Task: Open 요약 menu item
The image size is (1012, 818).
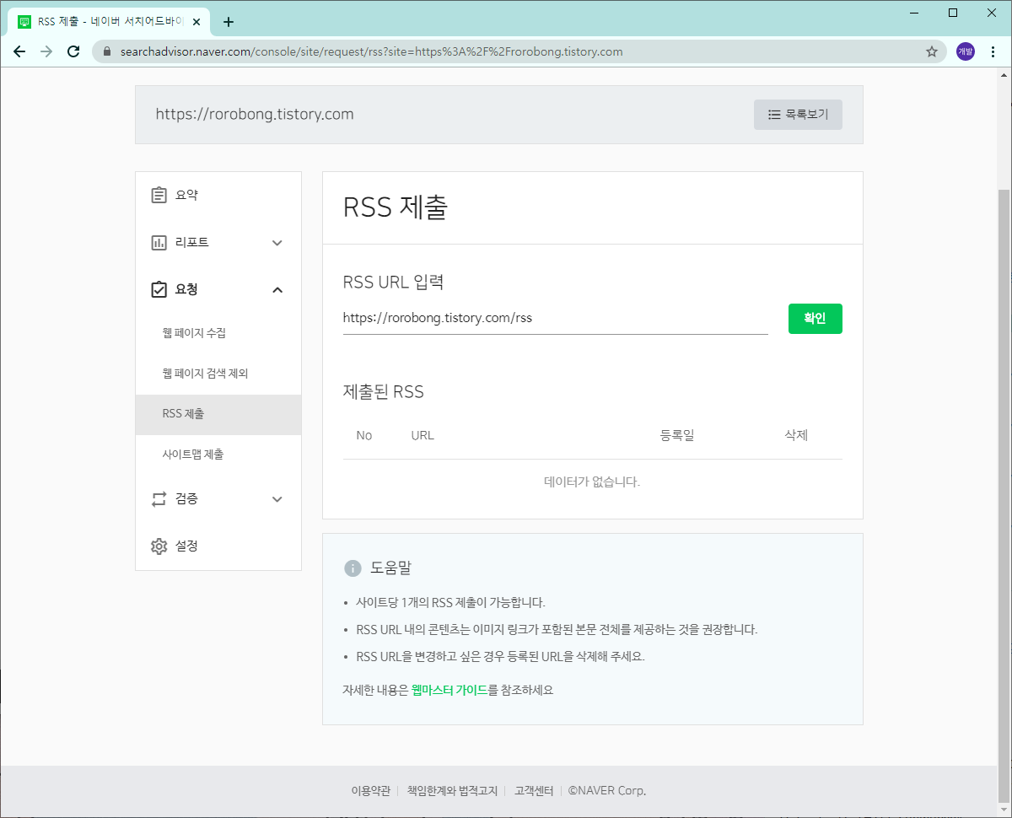Action: pos(218,195)
